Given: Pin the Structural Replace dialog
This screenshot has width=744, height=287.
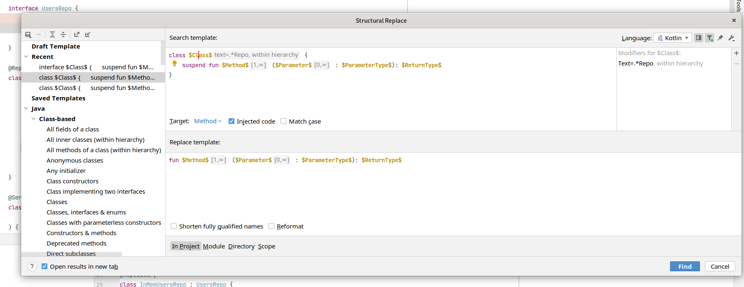Looking at the screenshot, I should tap(721, 38).
